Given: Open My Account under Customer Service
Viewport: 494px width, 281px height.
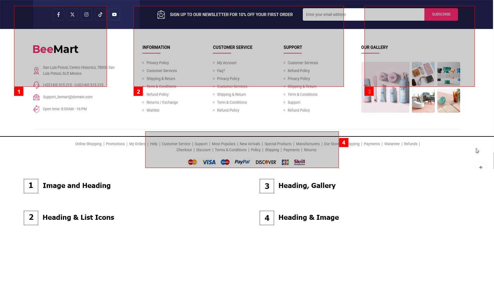Looking at the screenshot, I should pos(227,63).
